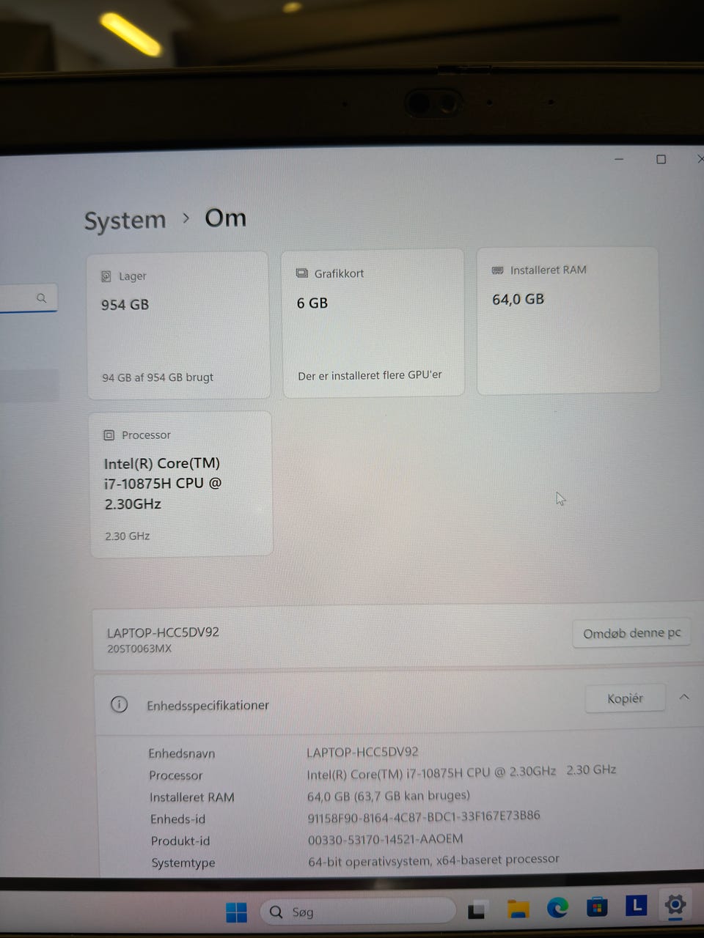Viewport: 704px width, 938px height.
Task: Open Microsoft Store from the taskbar
Action: click(597, 907)
